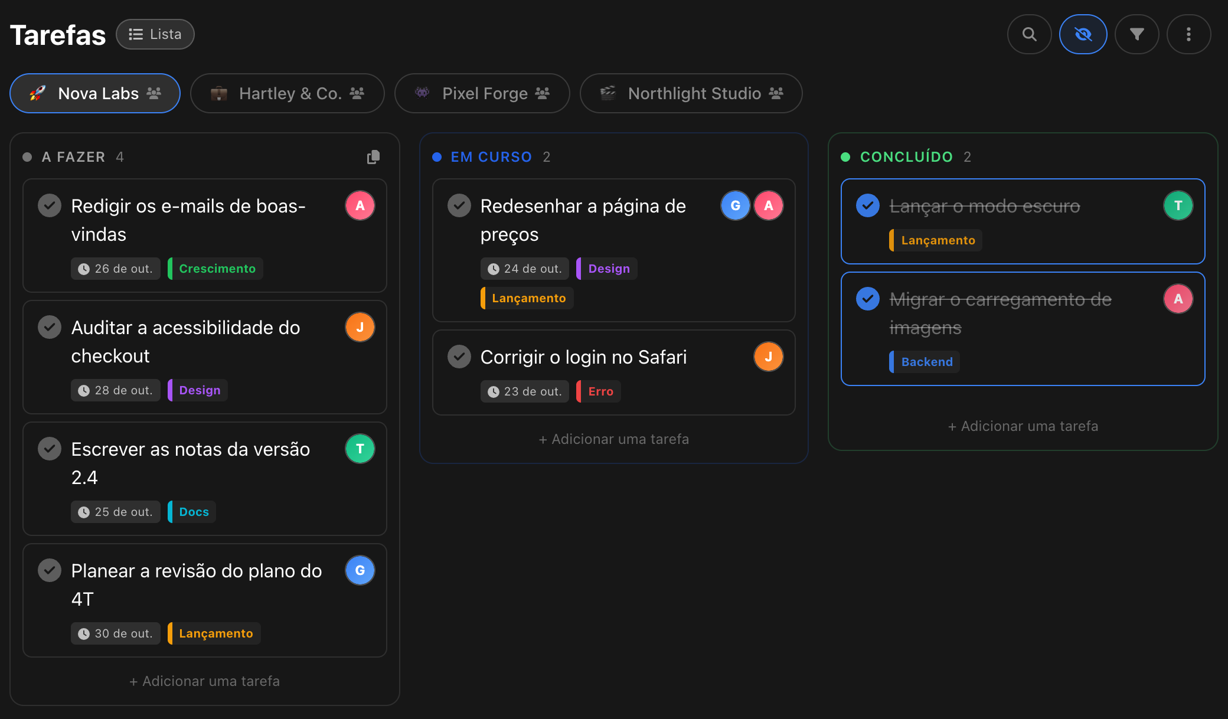Select the Pixel Forge workspace tab
1228x719 pixels.
[x=482, y=93]
